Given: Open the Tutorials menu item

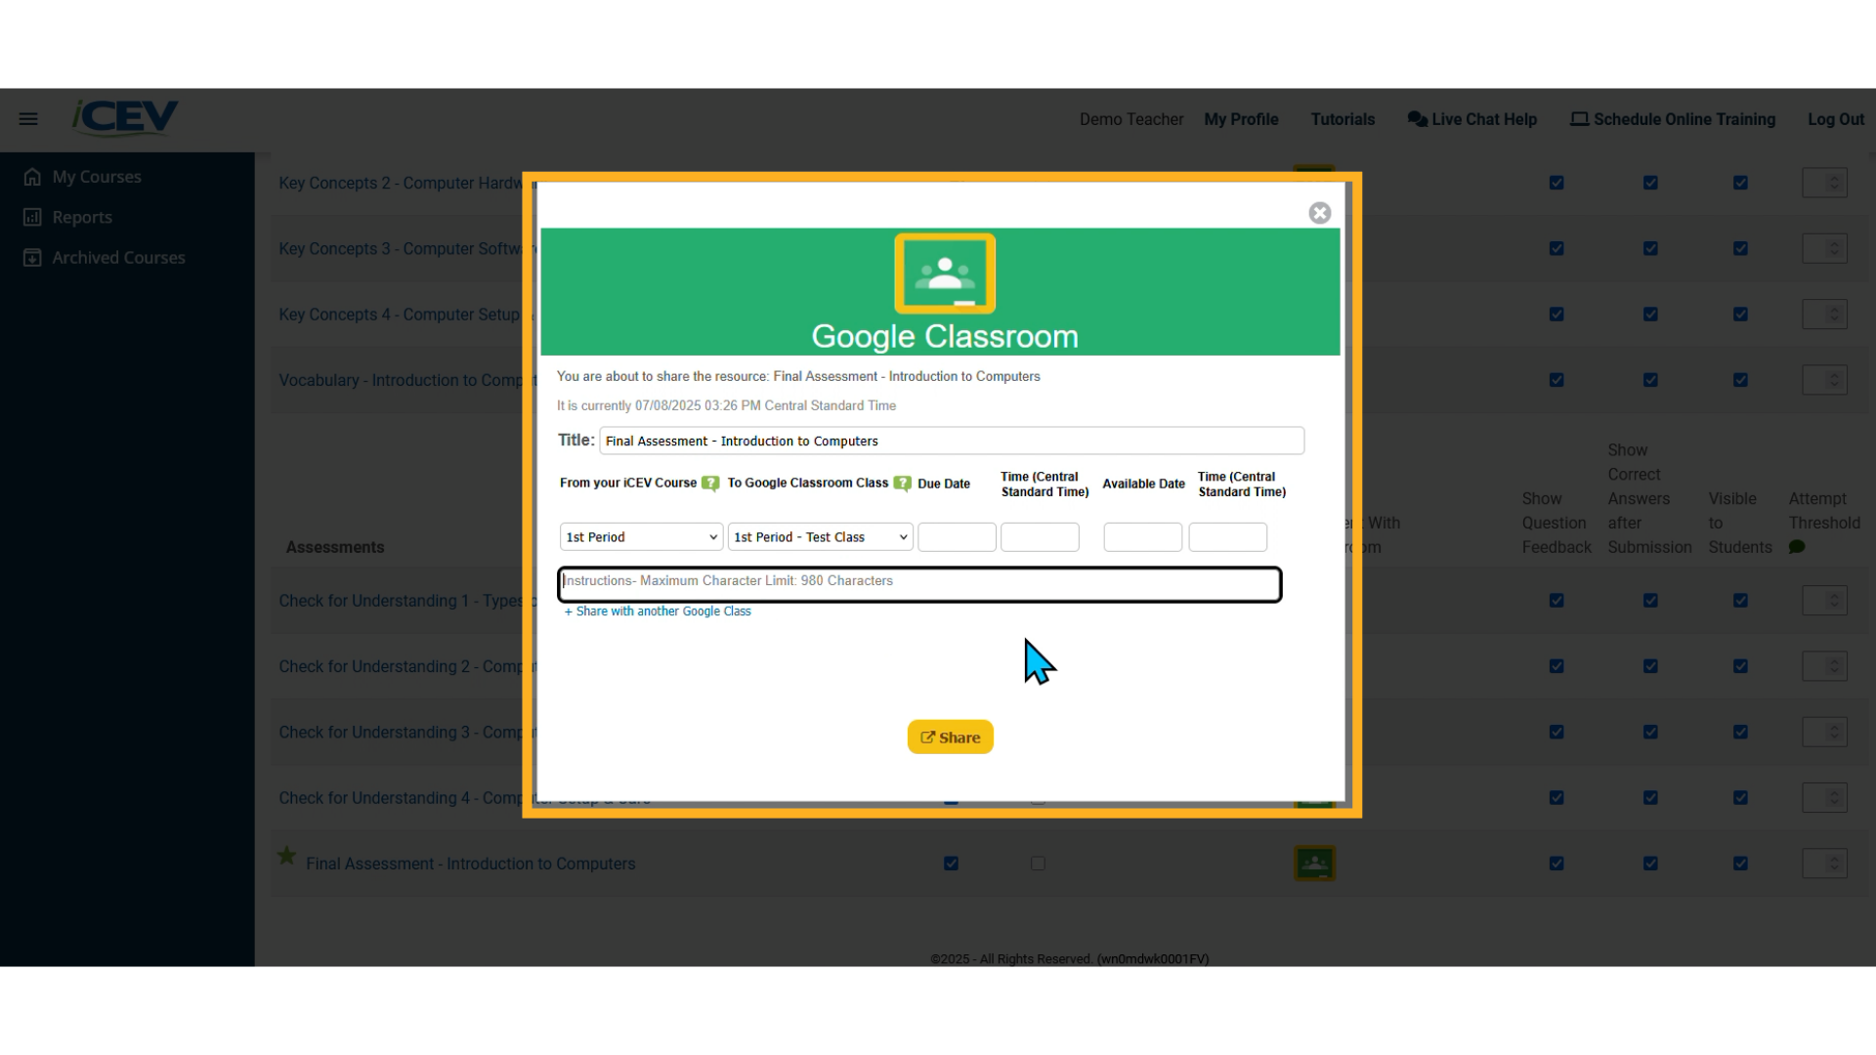Looking at the screenshot, I should pyautogui.click(x=1343, y=119).
